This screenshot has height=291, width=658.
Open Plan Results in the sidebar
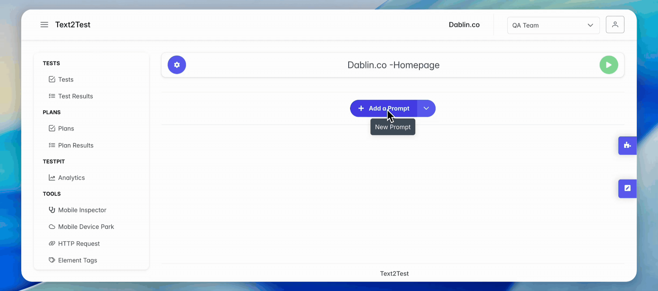(x=76, y=145)
